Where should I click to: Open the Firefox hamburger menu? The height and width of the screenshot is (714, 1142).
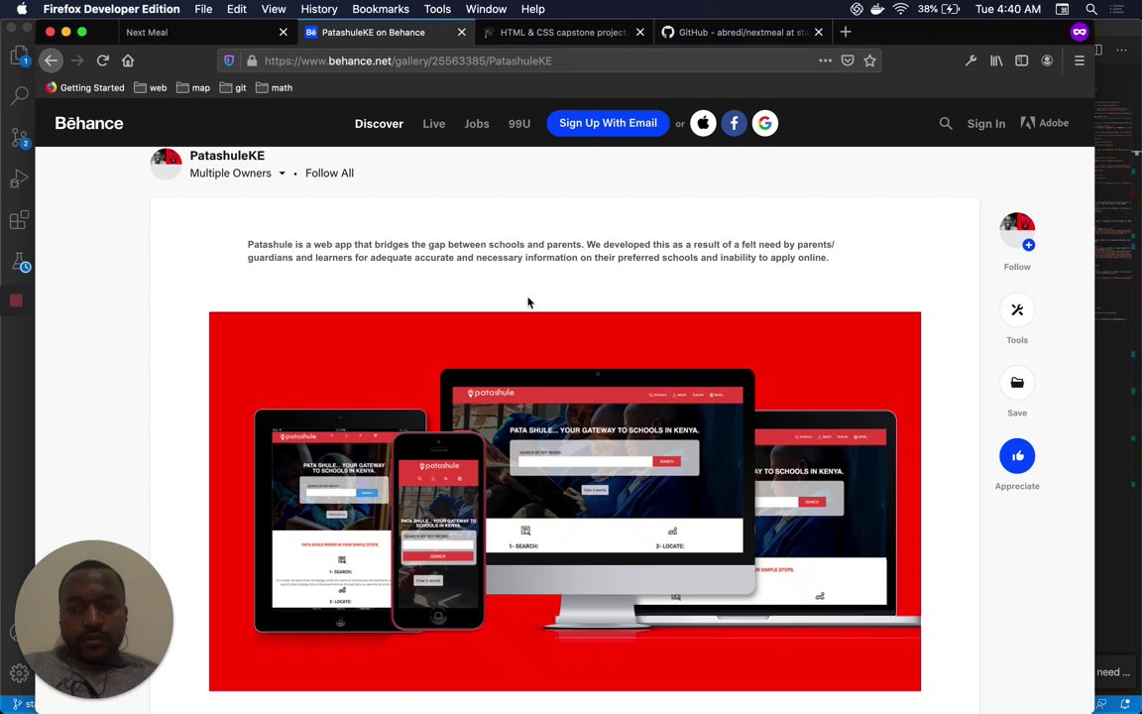[x=1080, y=61]
